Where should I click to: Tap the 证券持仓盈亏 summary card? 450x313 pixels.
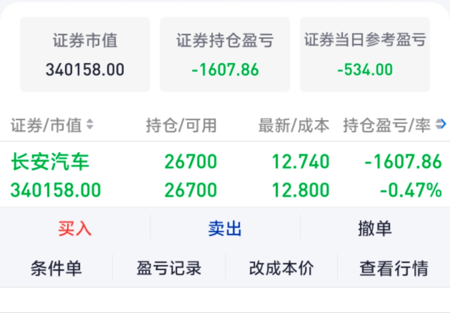click(225, 54)
